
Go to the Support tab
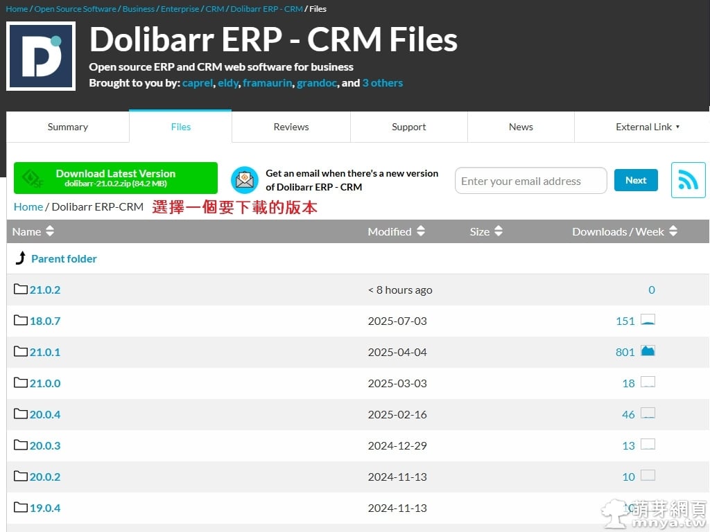click(x=409, y=127)
